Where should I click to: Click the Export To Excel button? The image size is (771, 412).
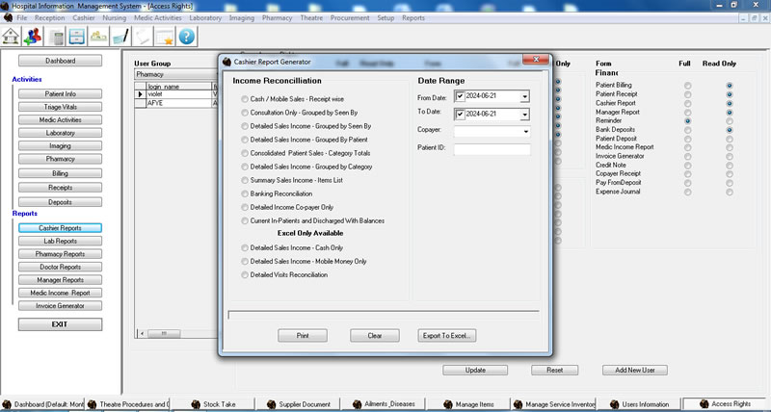[x=447, y=335]
